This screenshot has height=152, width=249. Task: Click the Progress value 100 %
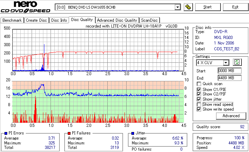[239, 138]
